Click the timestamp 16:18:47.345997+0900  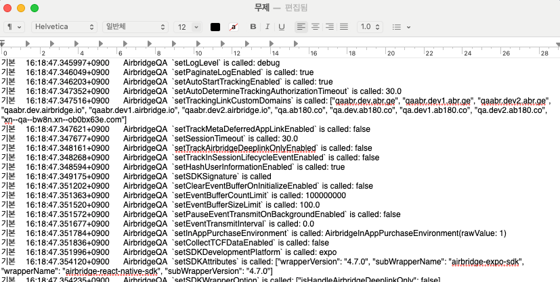(x=68, y=63)
